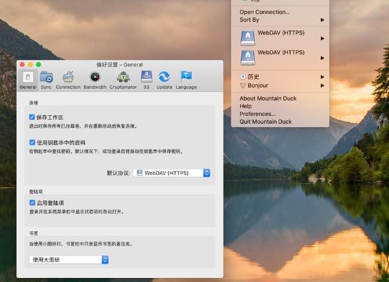The height and width of the screenshot is (282, 389).
Task: Click the 偏好设置 – General window title
Action: 120,65
